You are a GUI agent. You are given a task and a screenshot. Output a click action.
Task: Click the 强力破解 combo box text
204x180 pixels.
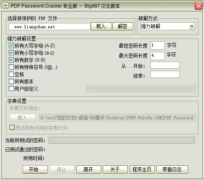[150, 26]
